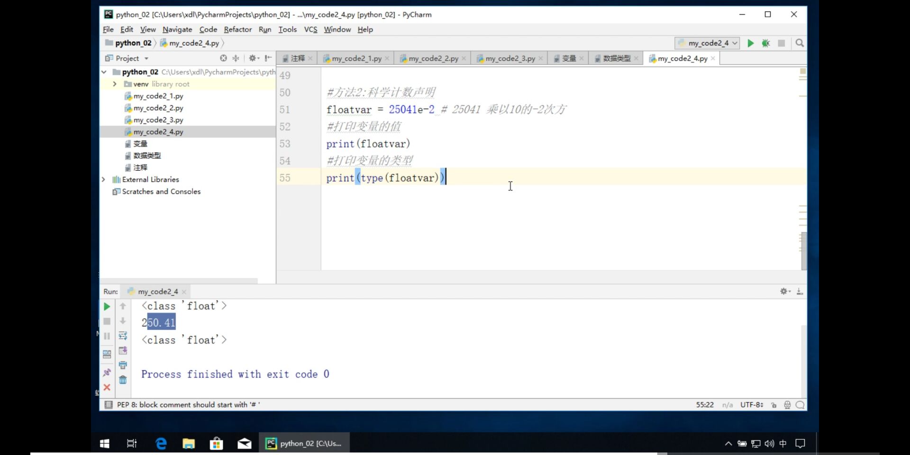Switch to my_code2_1.py editor tab
The image size is (910, 455).
pyautogui.click(x=356, y=58)
